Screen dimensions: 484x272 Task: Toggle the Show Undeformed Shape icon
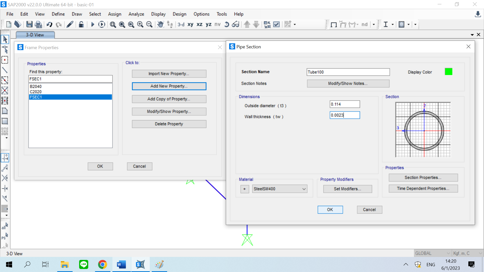click(x=334, y=24)
